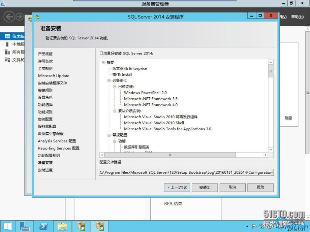Click the horizontal scrollbar thumb in tree view
310x232 pixels.
pyautogui.click(x=170, y=155)
